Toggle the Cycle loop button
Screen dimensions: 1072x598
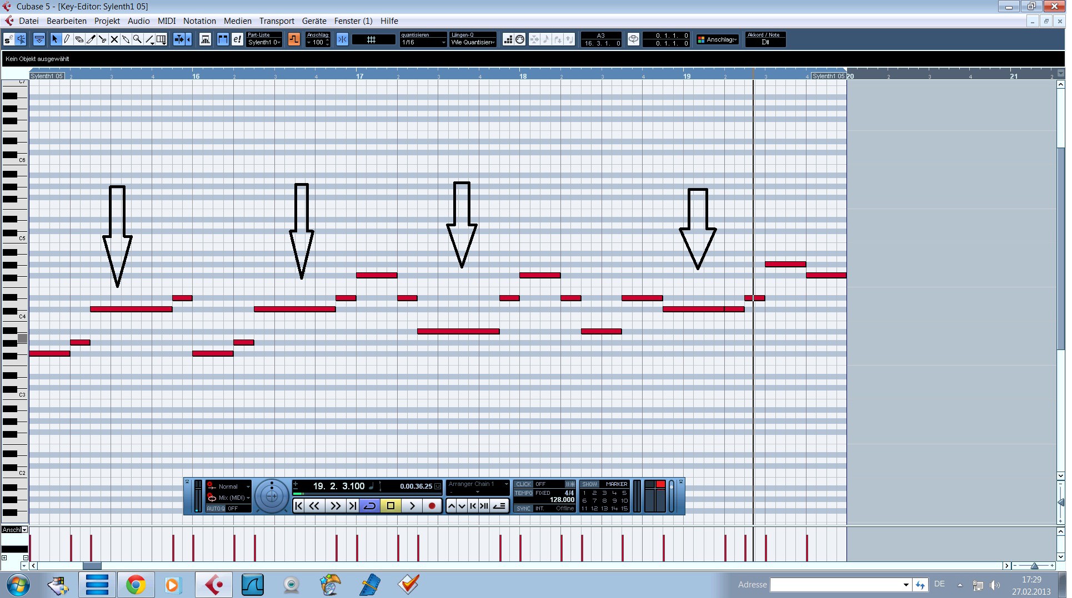coord(369,505)
